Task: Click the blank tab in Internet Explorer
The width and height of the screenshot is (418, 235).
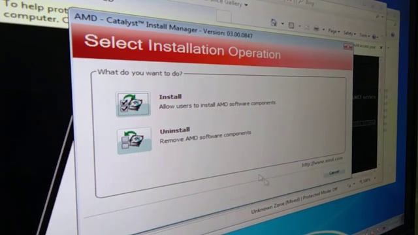Action: pyautogui.click(x=223, y=16)
